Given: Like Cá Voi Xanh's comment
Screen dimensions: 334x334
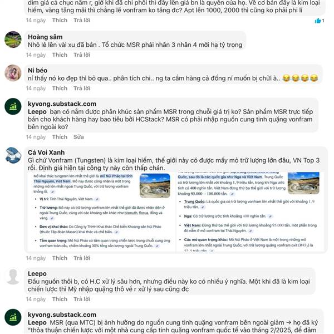Looking at the screenshot, I should (60, 258).
